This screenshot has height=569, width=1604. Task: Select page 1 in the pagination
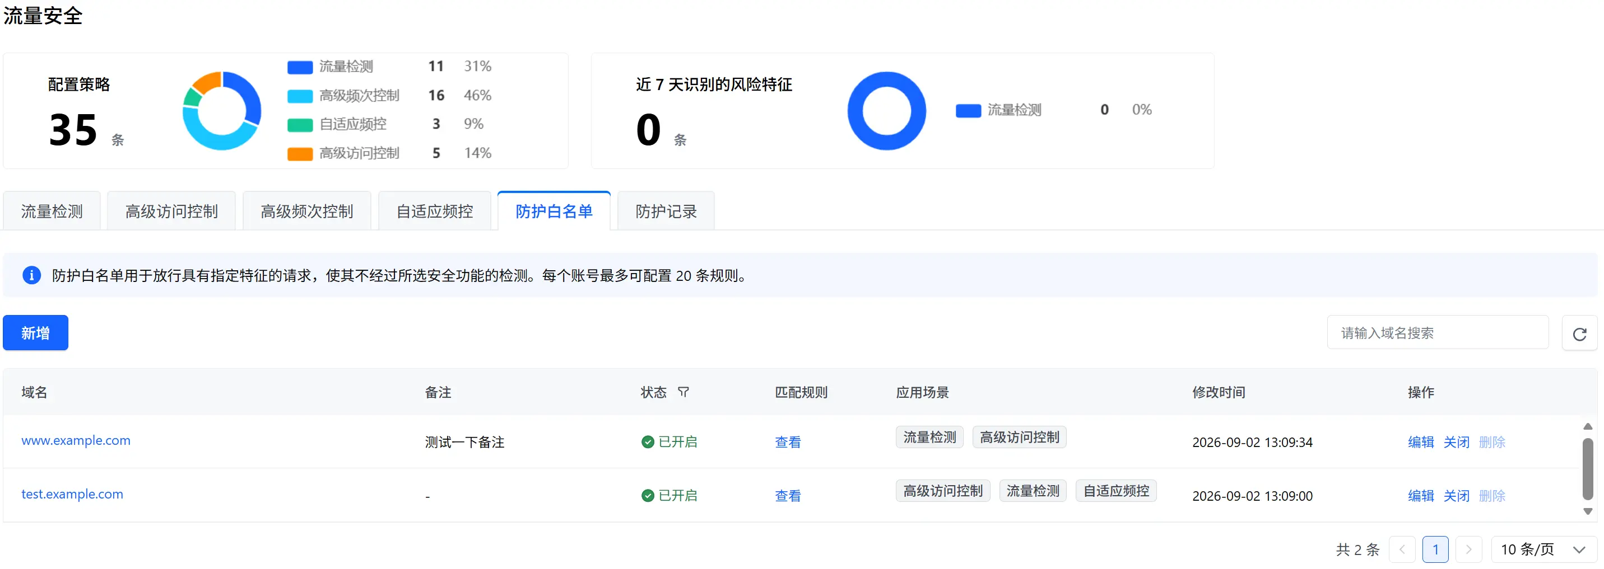click(1435, 549)
